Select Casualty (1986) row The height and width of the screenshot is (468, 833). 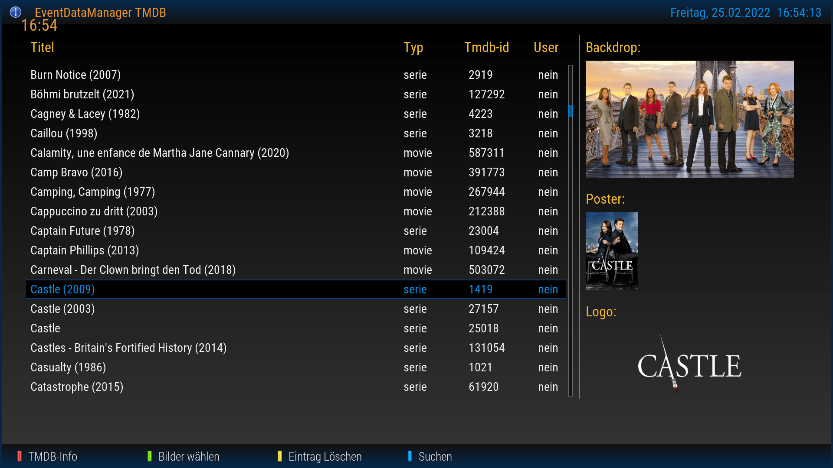(x=68, y=367)
